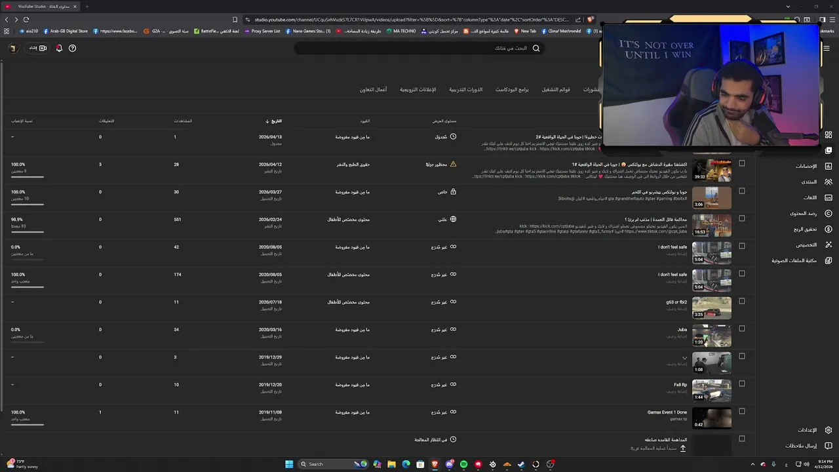Select the YouTube Studio browser tab

[x=41, y=7]
